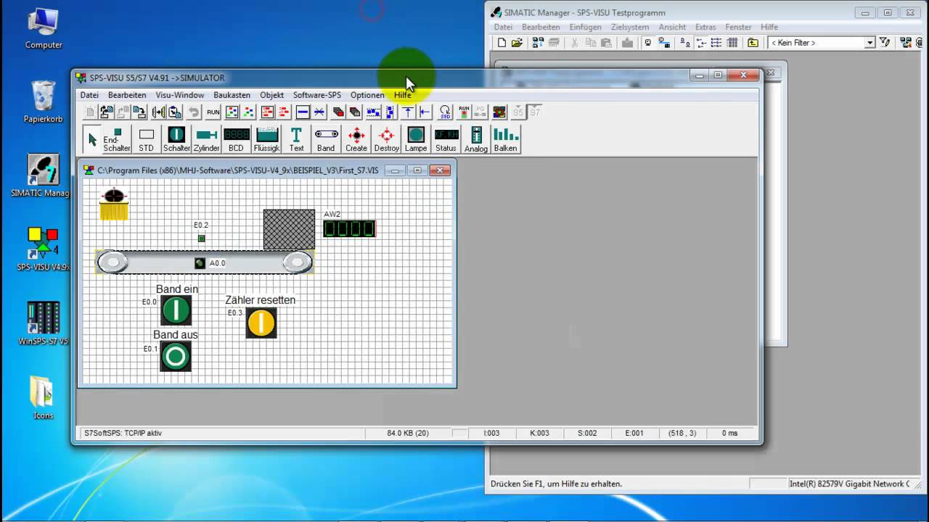Open the WinSPS-S7 V5 desktop shortcut
929x522 pixels.
[44, 323]
